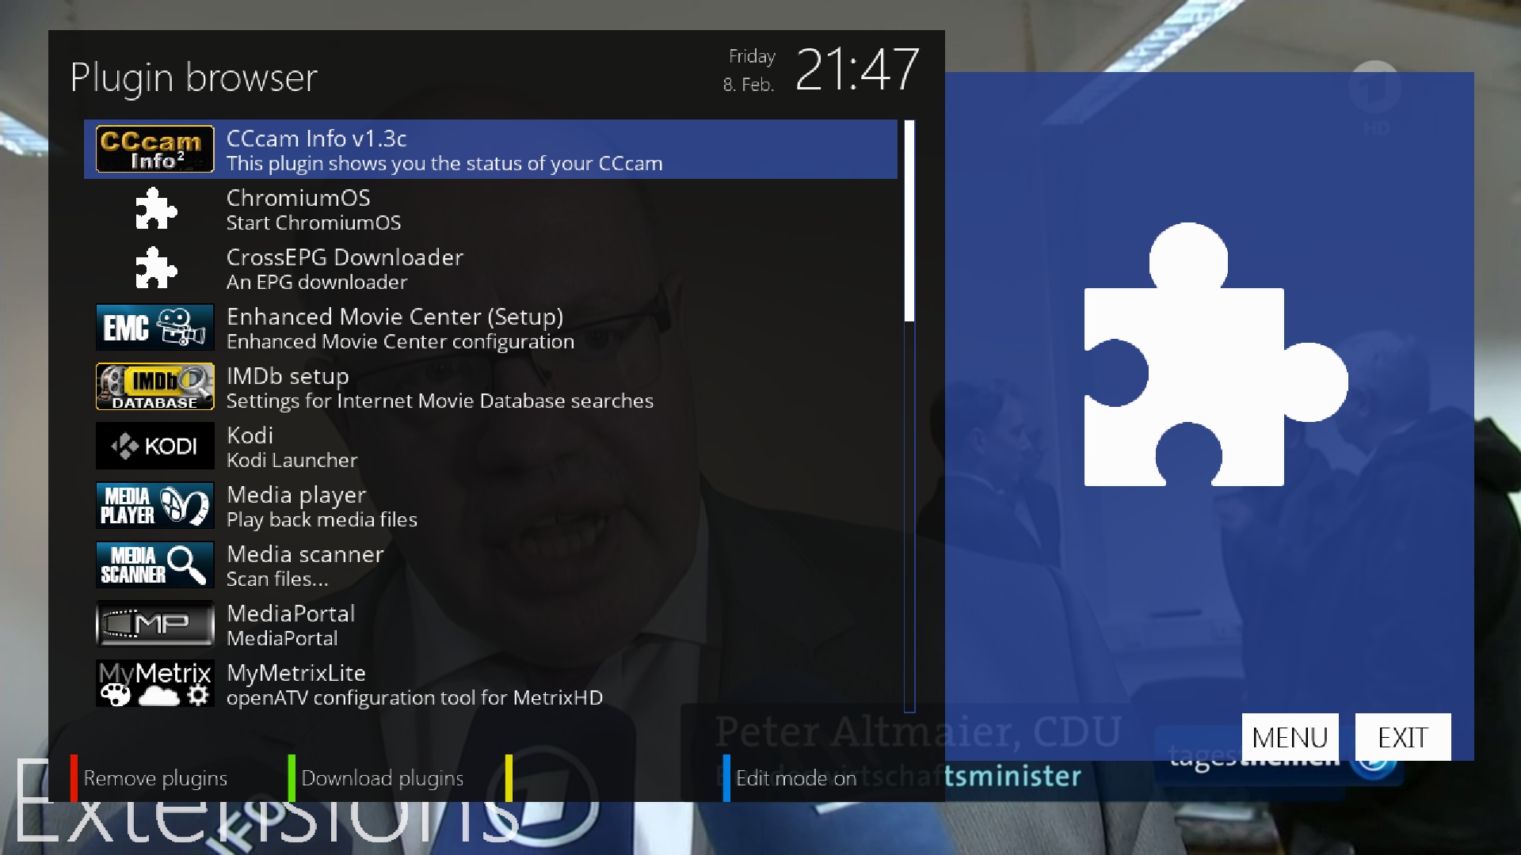
Task: Click the EXIT button
Action: click(1403, 737)
